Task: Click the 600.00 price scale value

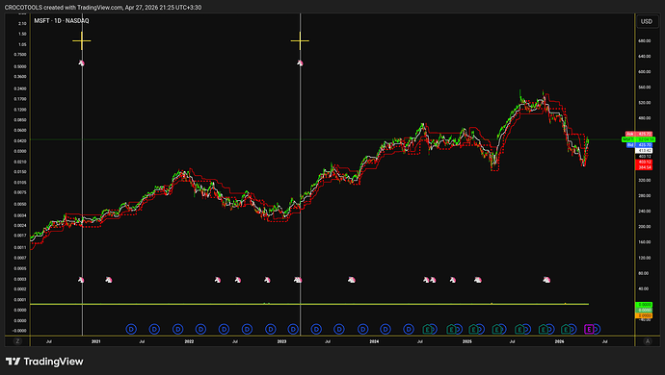Action: click(x=644, y=72)
